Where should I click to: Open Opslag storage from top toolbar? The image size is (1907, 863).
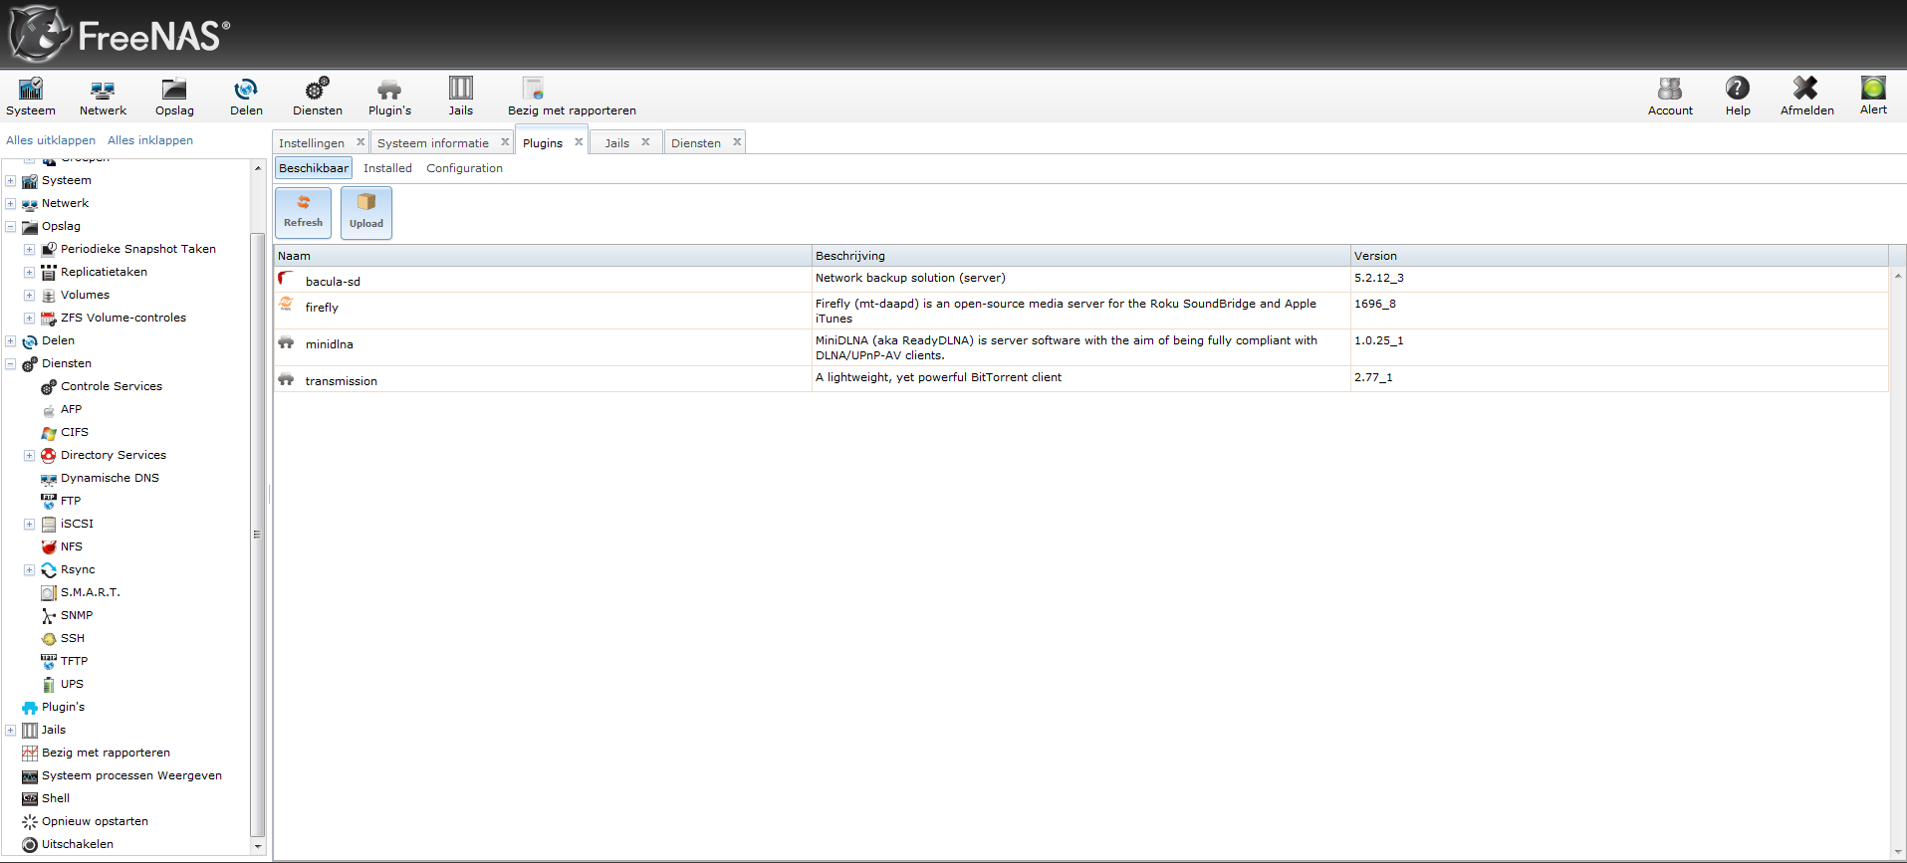point(174,97)
